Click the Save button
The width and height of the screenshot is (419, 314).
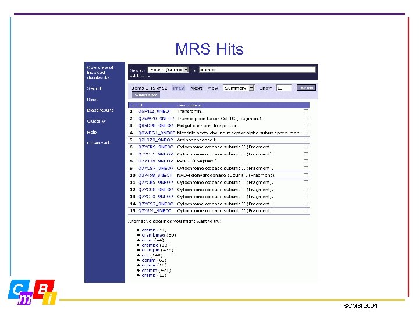(x=306, y=88)
